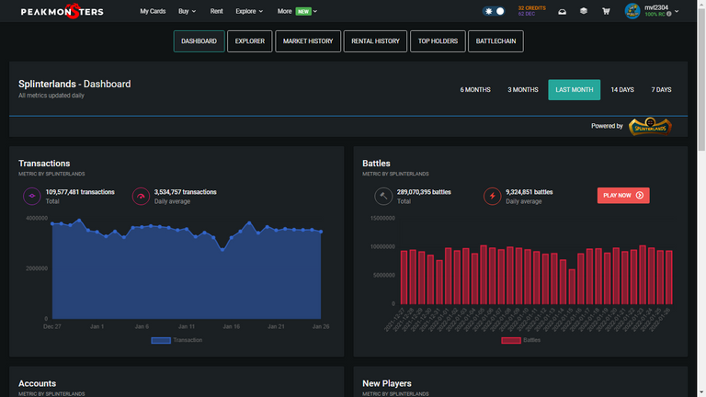This screenshot has width=706, height=397.
Task: Switch to the Battlechain tab
Action: pos(495,41)
